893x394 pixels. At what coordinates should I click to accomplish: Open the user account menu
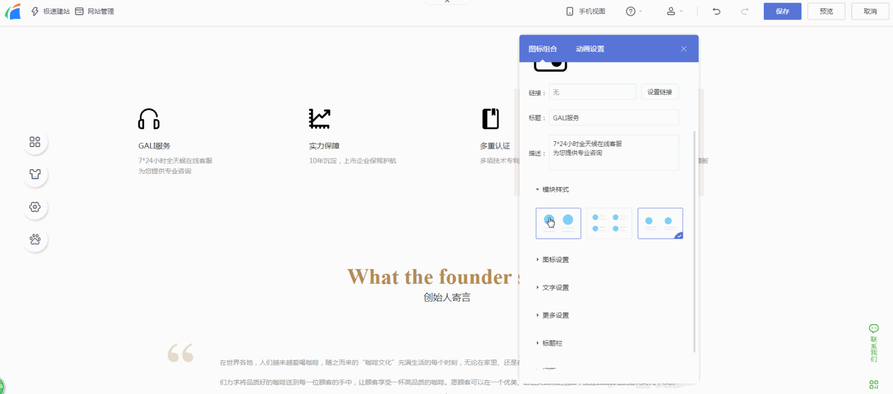674,11
